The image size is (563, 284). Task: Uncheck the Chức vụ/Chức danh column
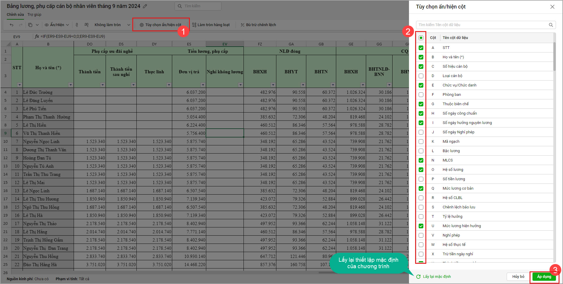click(x=421, y=85)
